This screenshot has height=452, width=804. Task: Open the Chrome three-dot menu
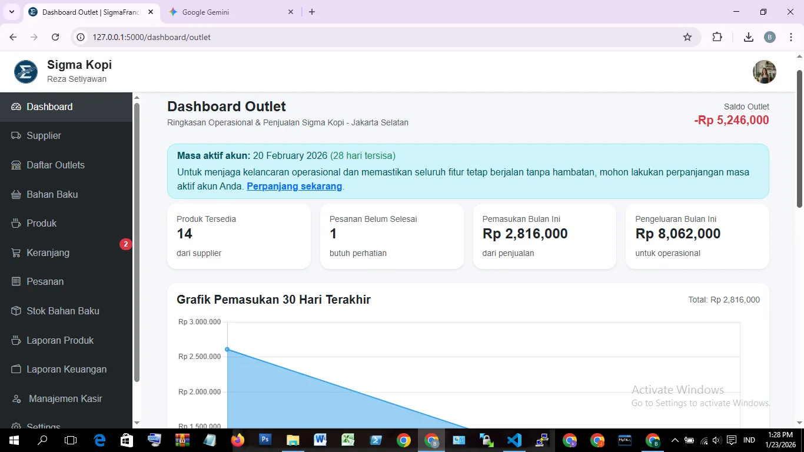pos(791,37)
